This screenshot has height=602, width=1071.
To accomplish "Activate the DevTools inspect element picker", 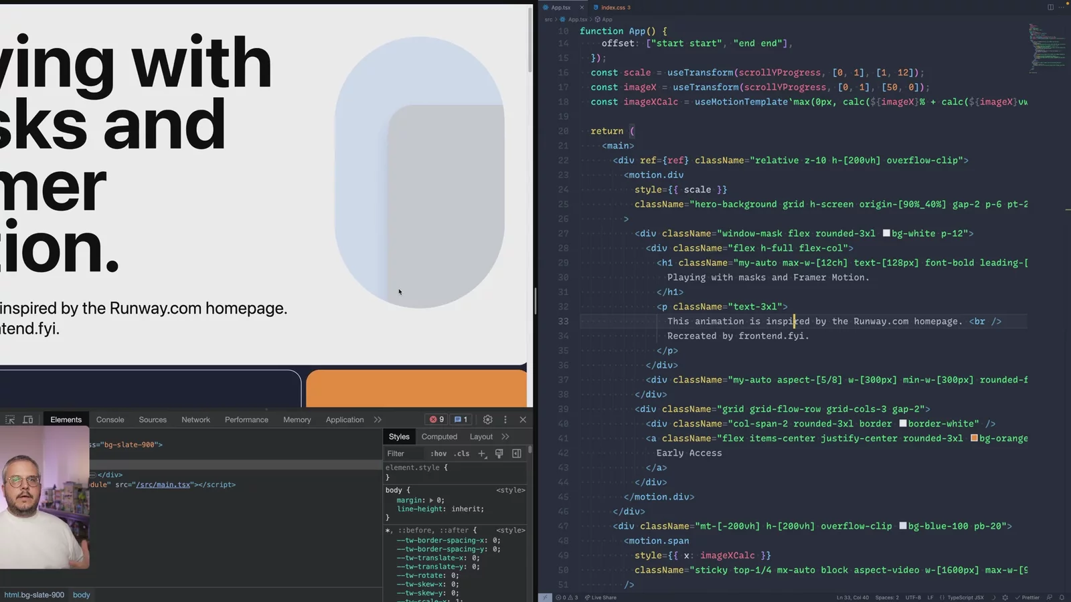I will pos(10,419).
